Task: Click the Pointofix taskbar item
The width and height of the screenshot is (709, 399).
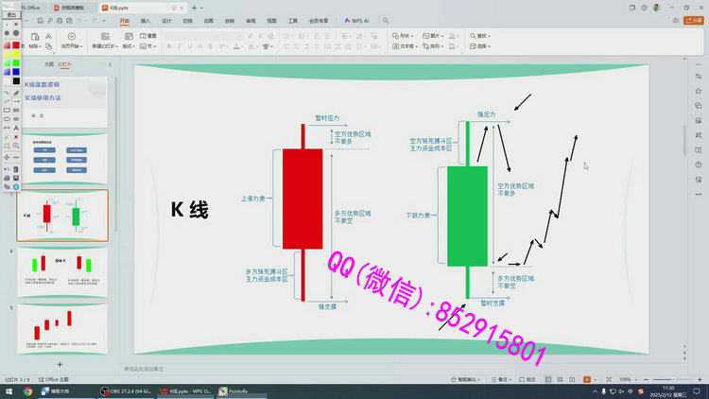Action: [x=234, y=390]
